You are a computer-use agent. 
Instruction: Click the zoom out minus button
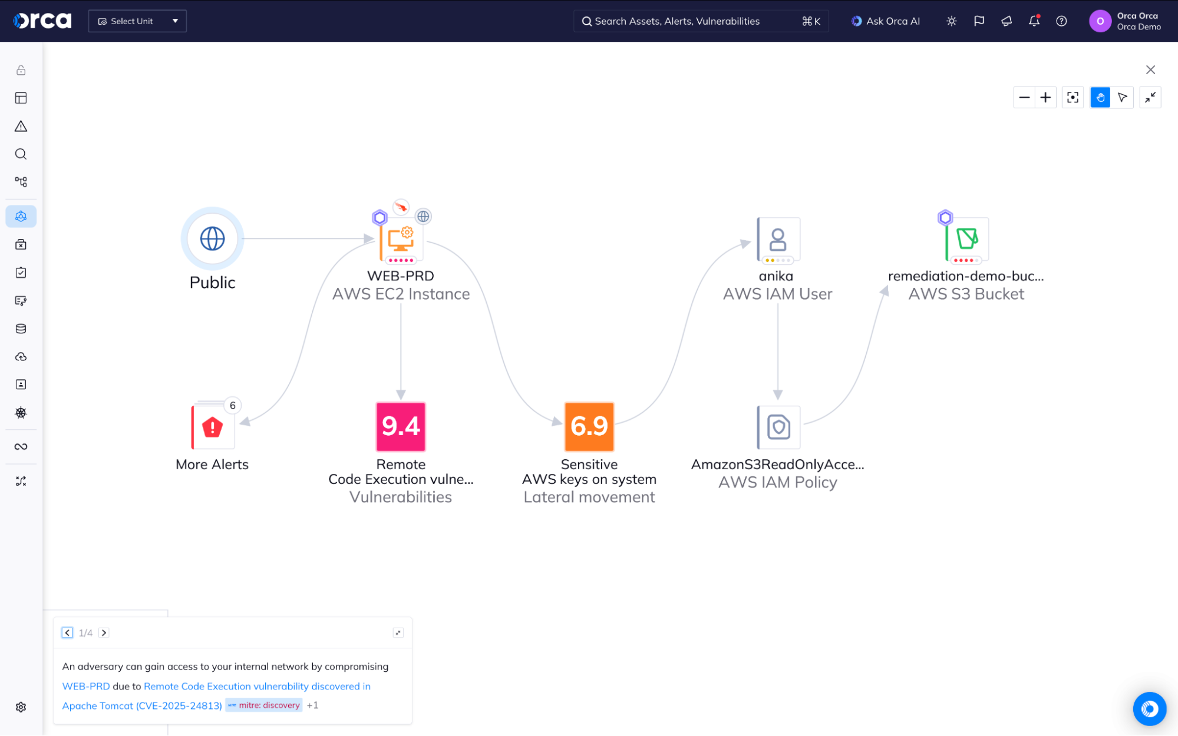pos(1024,98)
